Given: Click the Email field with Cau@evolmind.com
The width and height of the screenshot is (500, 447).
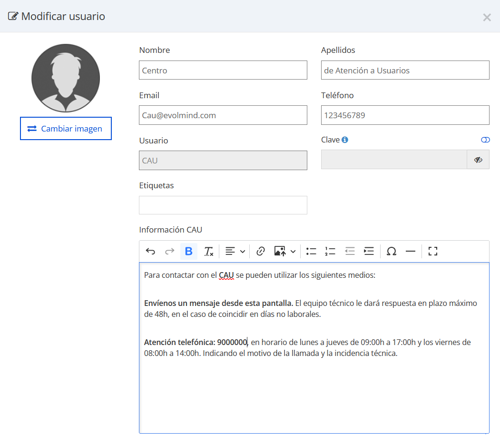Looking at the screenshot, I should (223, 115).
